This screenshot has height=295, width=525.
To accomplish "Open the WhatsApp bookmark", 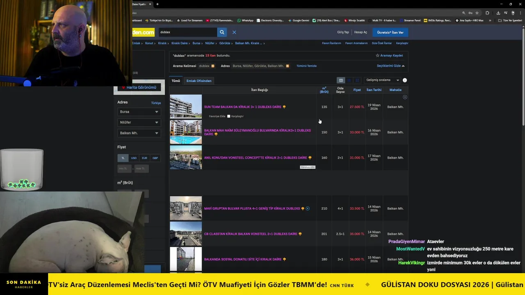I will pos(245,20).
